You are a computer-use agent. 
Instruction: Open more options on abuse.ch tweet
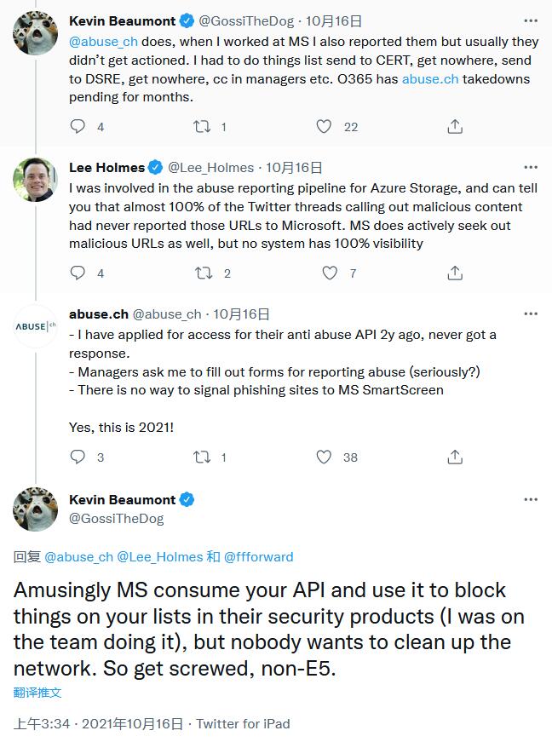pos(531,313)
